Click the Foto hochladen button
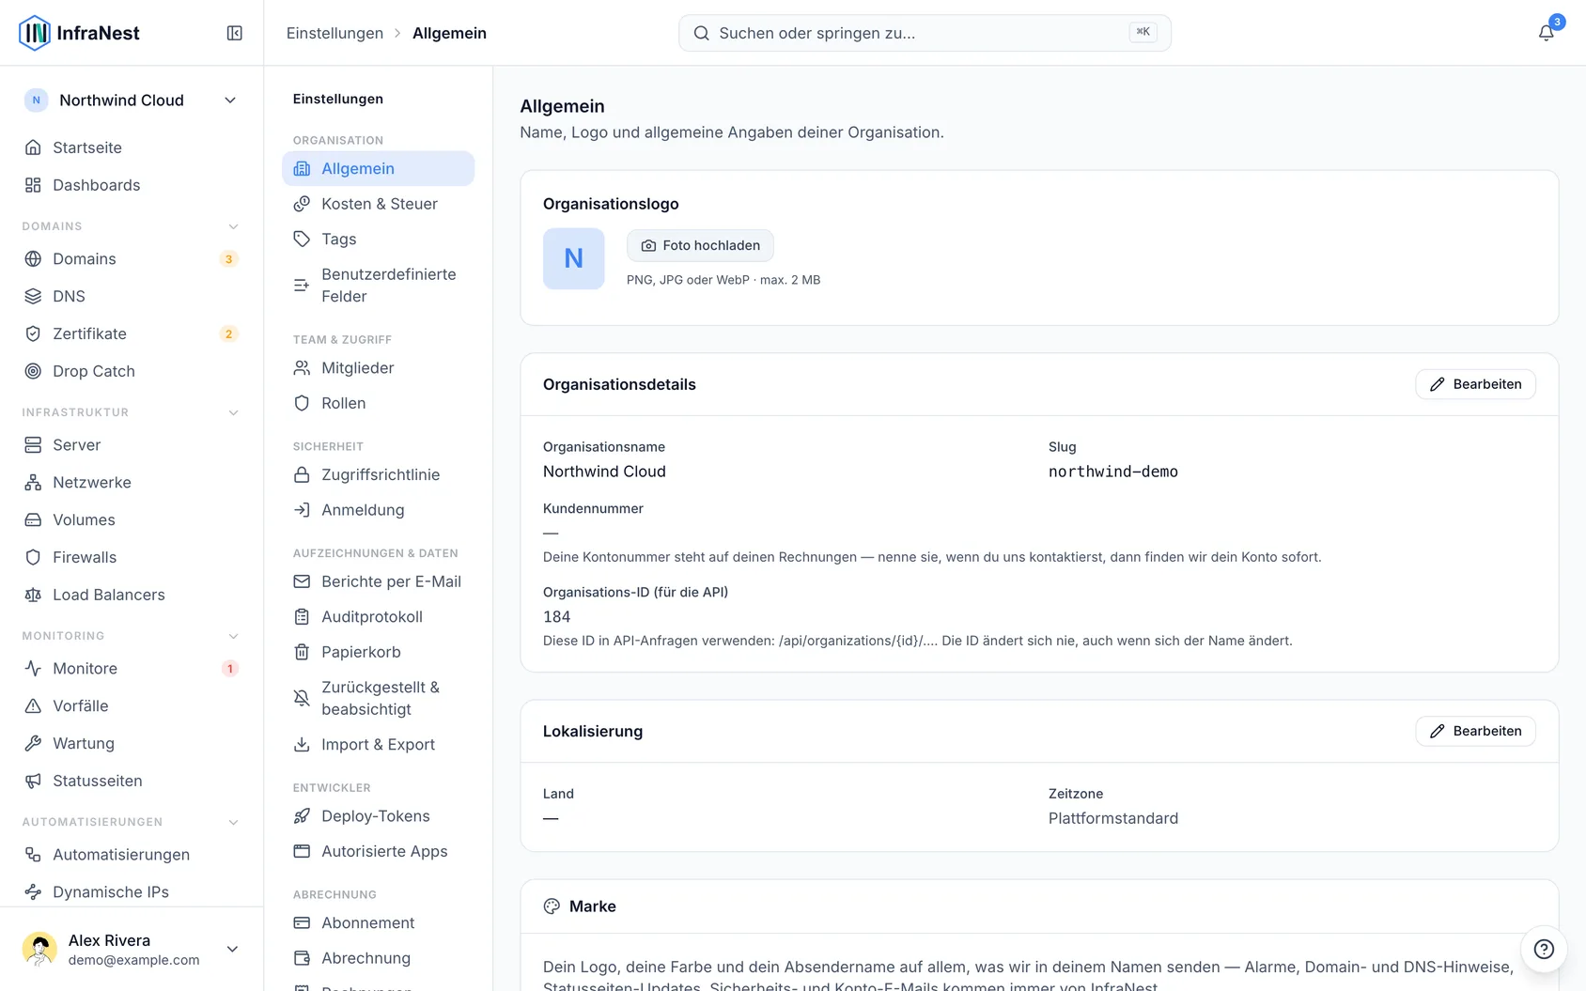 pyautogui.click(x=700, y=245)
